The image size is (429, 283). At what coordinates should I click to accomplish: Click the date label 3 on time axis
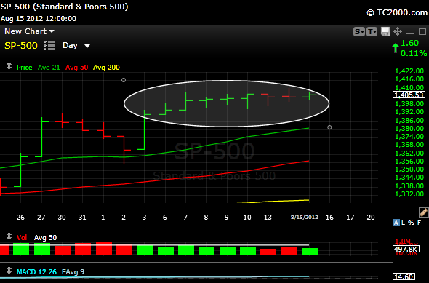pyautogui.click(x=144, y=218)
